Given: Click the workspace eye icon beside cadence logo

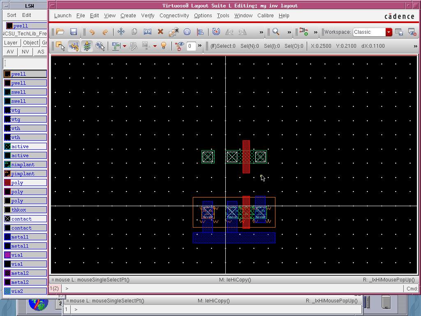Looking at the screenshot, I should point(412,32).
